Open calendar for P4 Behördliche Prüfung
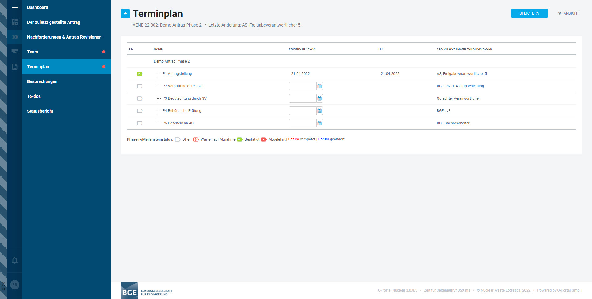Image resolution: width=592 pixels, height=299 pixels. click(x=319, y=111)
